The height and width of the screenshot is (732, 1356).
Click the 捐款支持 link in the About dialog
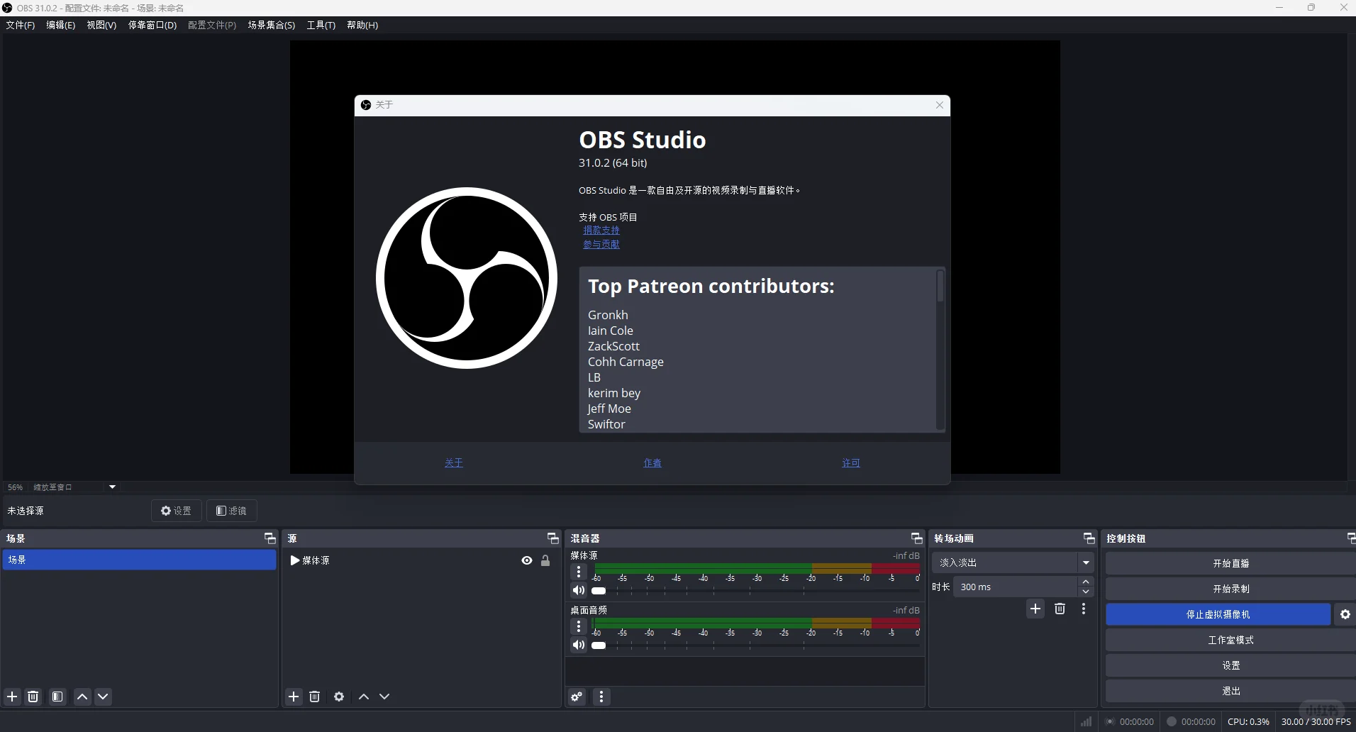pos(601,230)
